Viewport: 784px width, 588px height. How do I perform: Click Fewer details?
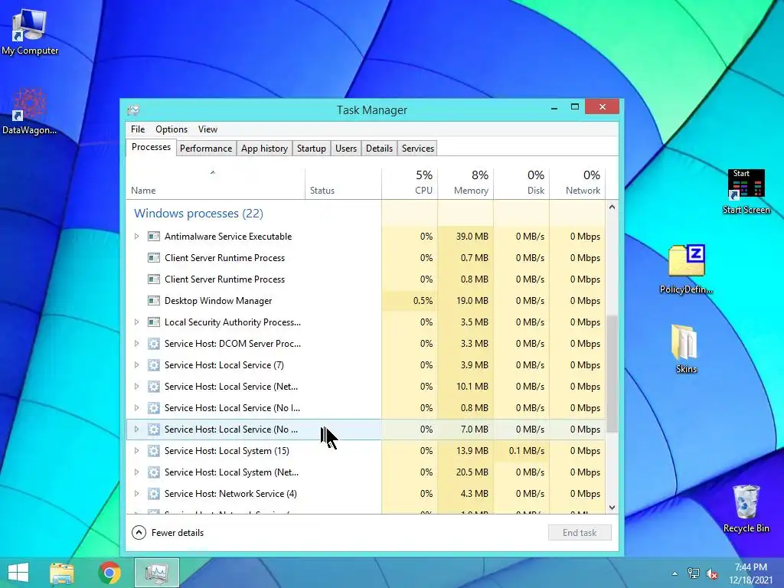click(168, 533)
